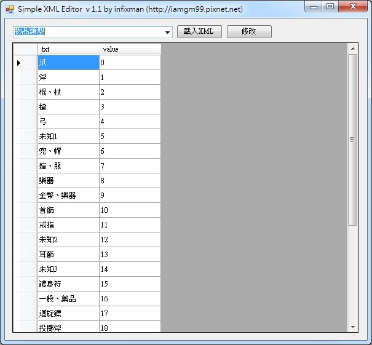Select the cell 一般、藥品

pyautogui.click(x=68, y=298)
